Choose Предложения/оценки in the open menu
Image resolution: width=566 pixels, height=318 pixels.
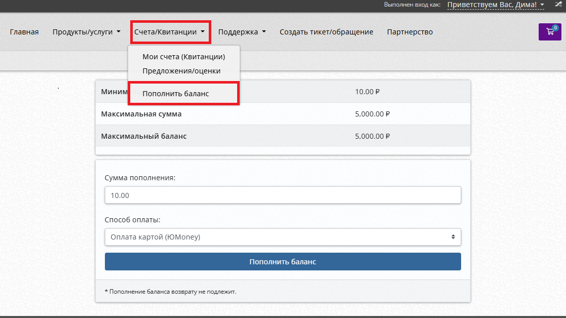click(x=181, y=71)
